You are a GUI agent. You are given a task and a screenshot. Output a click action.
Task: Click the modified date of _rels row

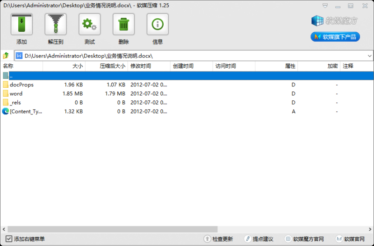tap(149, 103)
